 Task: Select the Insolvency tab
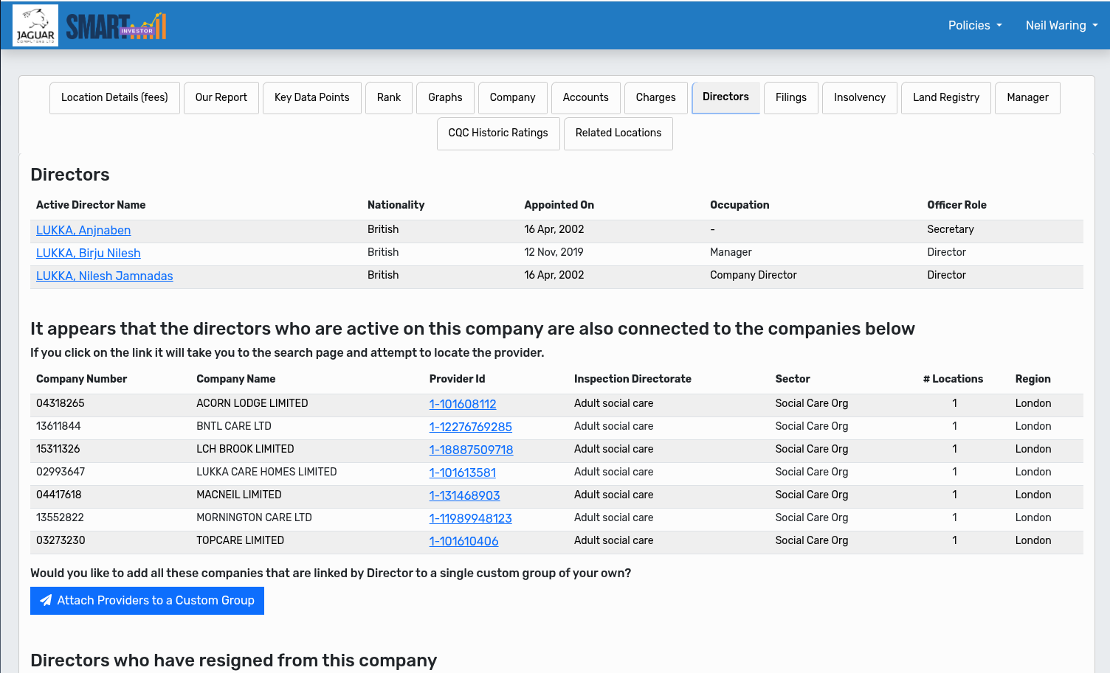point(859,98)
